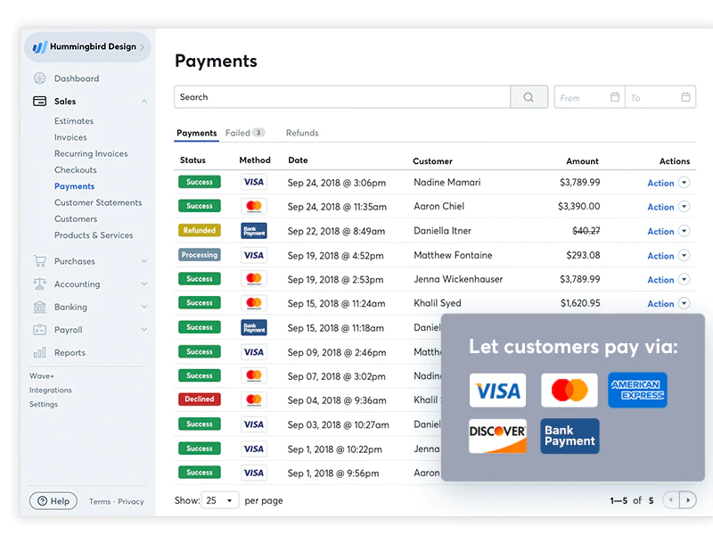The height and width of the screenshot is (535, 713).
Task: Click the To date field
Action: pos(660,97)
